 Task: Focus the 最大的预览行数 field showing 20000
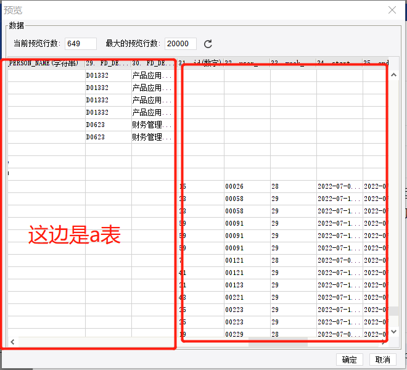(x=181, y=44)
